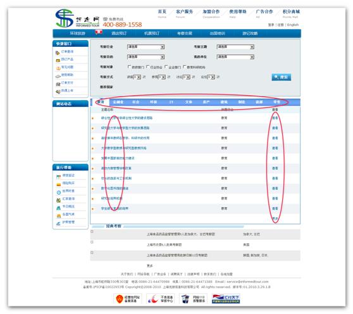Click the 各国气候 weather icon
This screenshot has width=353, height=314.
click(x=59, y=216)
